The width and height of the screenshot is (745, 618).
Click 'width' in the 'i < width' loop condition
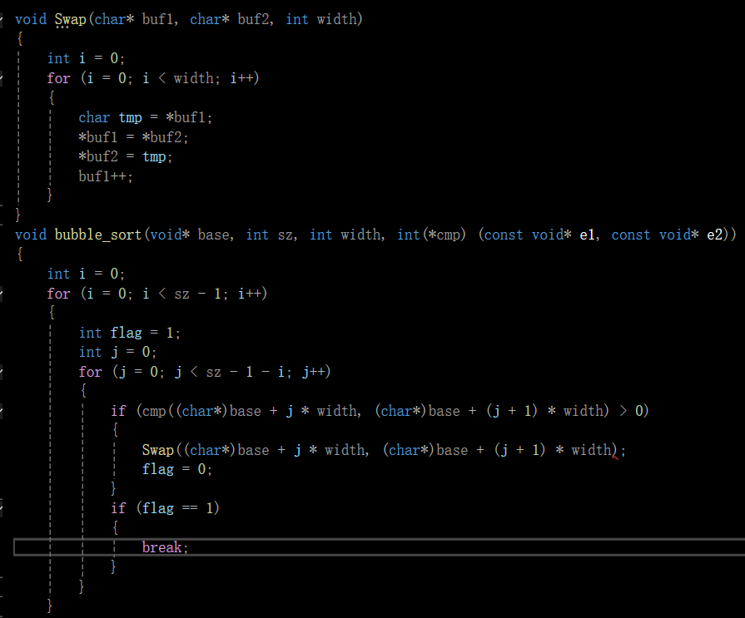(193, 78)
